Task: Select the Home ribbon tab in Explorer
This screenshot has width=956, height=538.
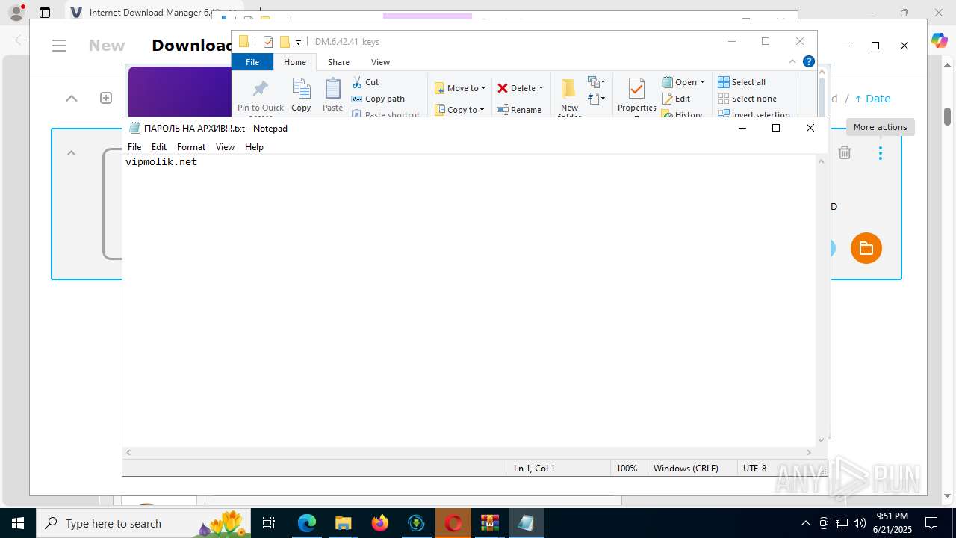Action: click(x=295, y=62)
